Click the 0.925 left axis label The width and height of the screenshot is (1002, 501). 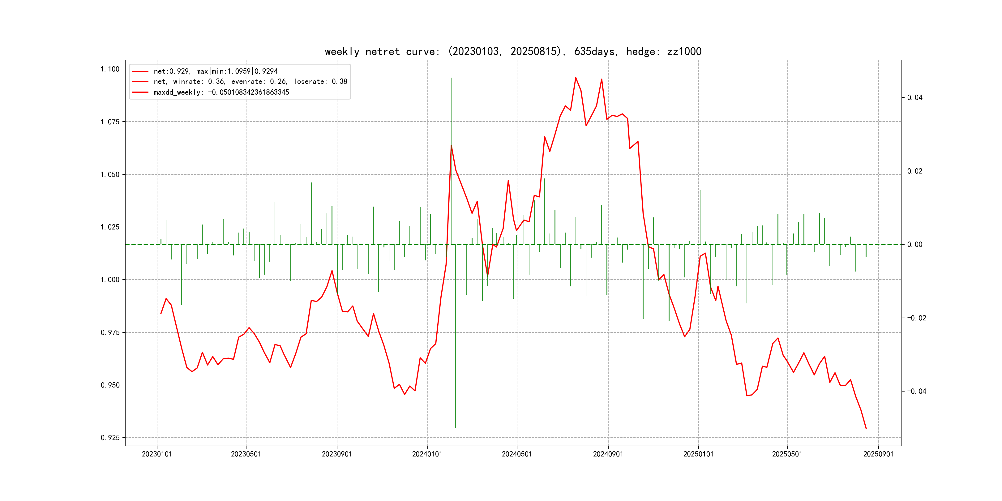pyautogui.click(x=110, y=438)
